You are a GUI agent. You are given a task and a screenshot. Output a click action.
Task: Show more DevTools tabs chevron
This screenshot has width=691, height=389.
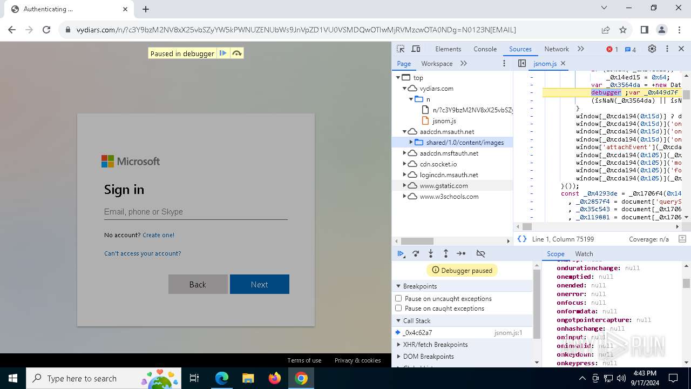point(581,49)
